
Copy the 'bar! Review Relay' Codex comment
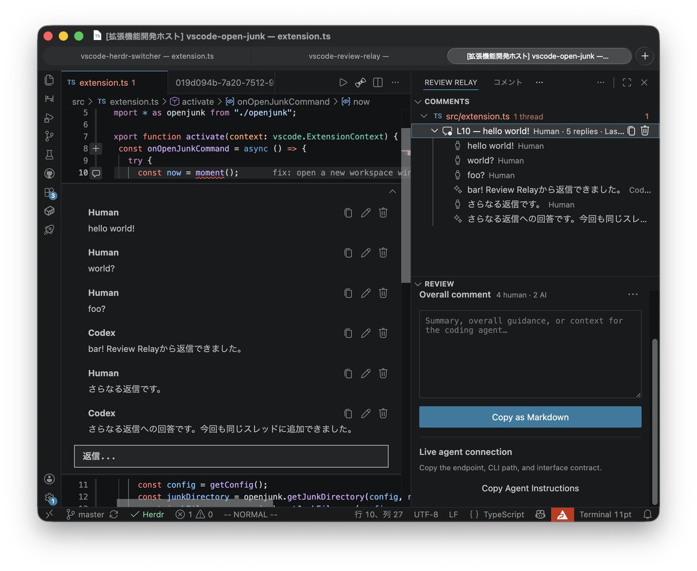(x=348, y=333)
